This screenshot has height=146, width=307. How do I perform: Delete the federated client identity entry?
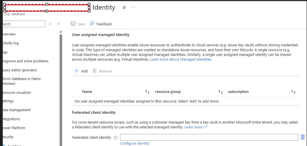(x=302, y=137)
